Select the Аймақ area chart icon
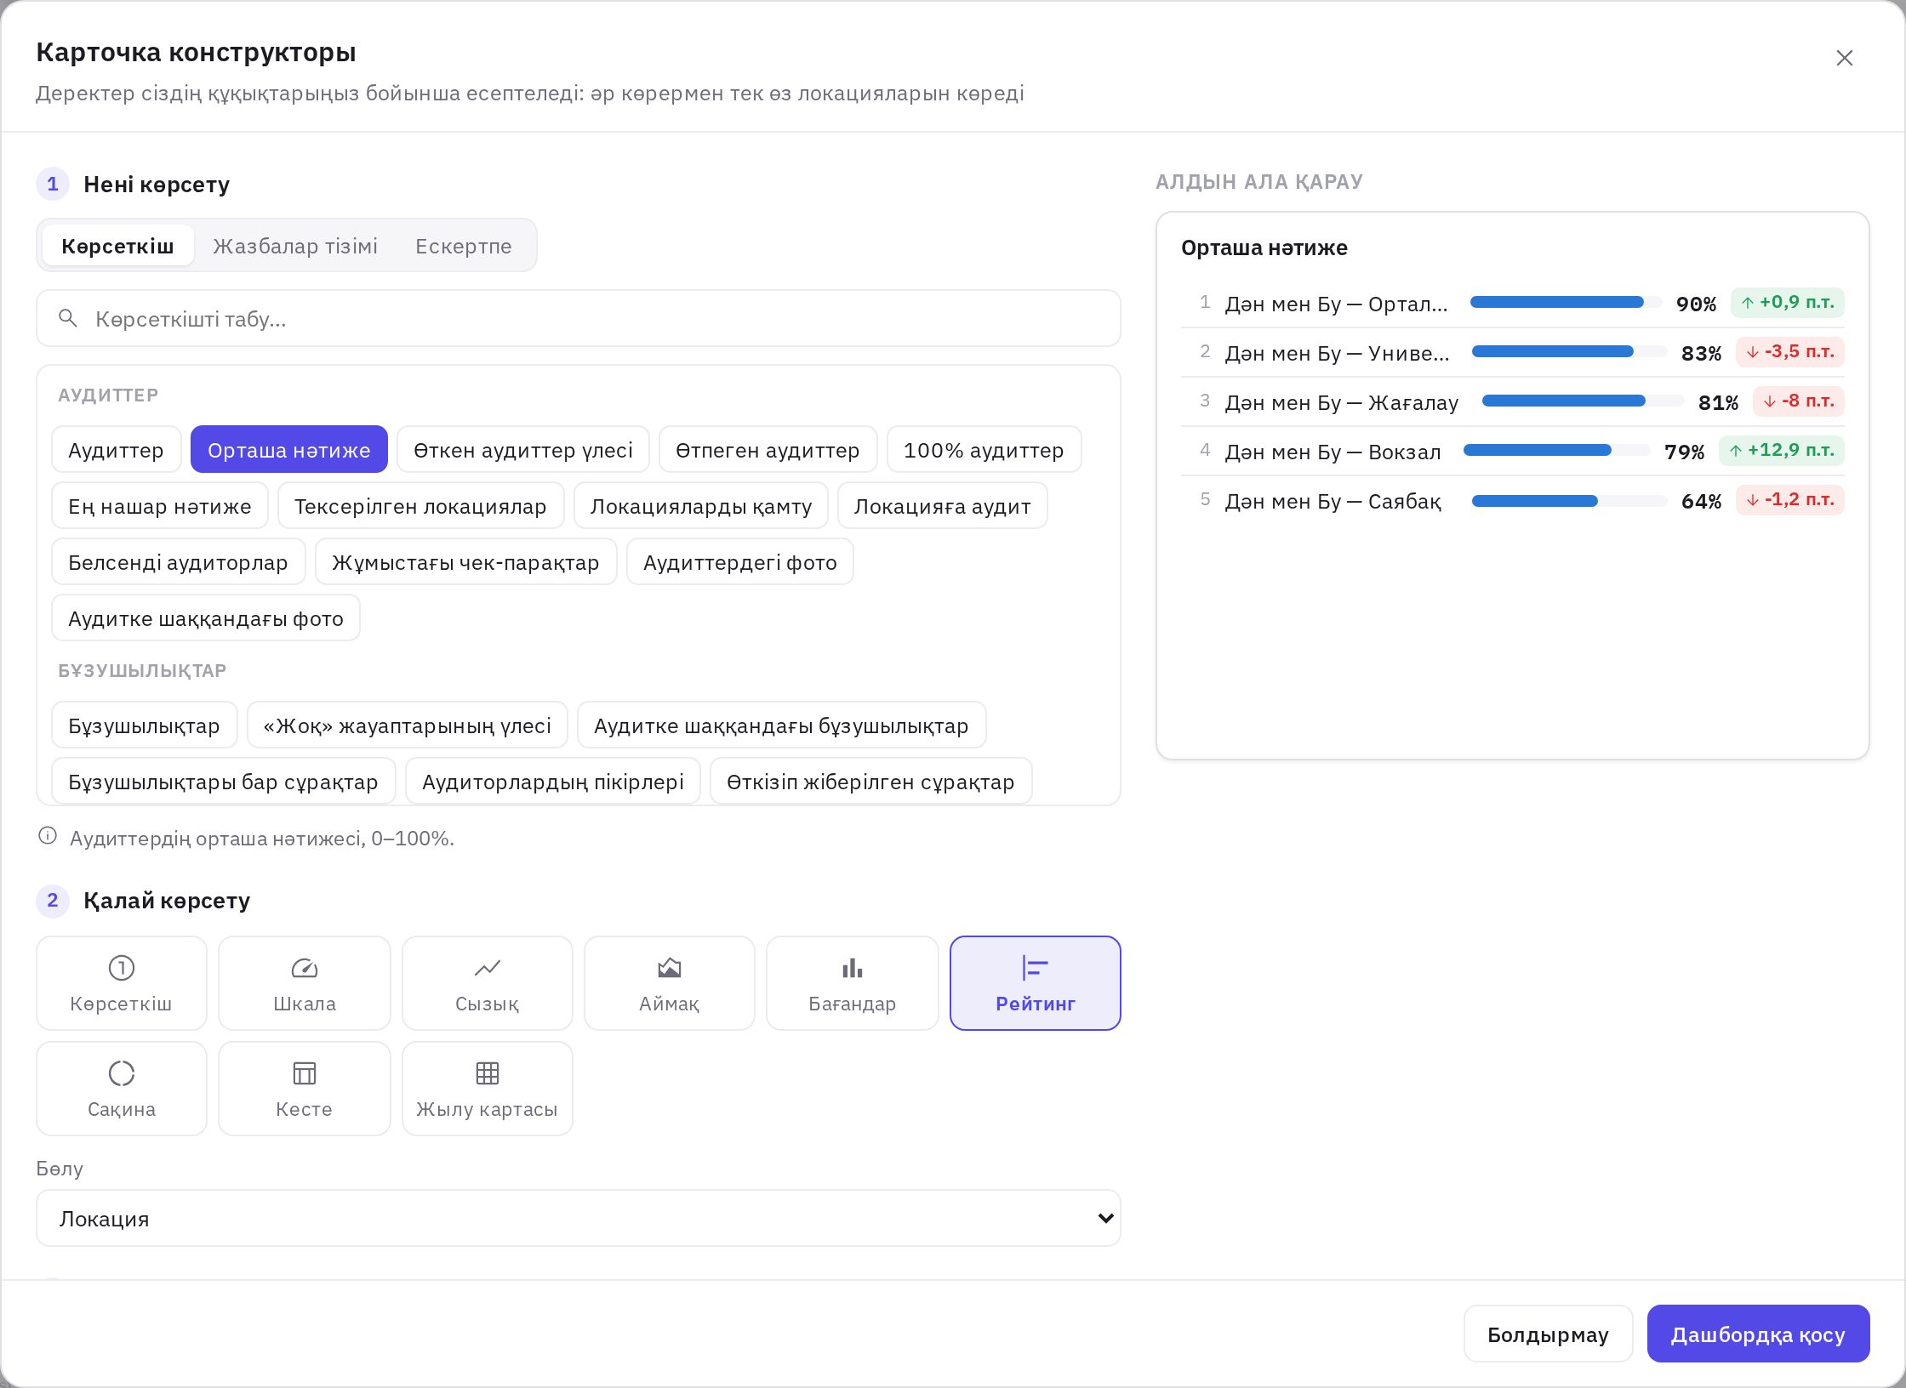The height and width of the screenshot is (1388, 1906). click(x=669, y=968)
